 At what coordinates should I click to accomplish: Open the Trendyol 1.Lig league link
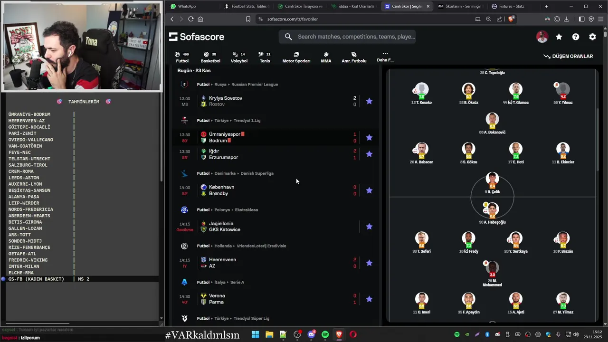coord(247,121)
